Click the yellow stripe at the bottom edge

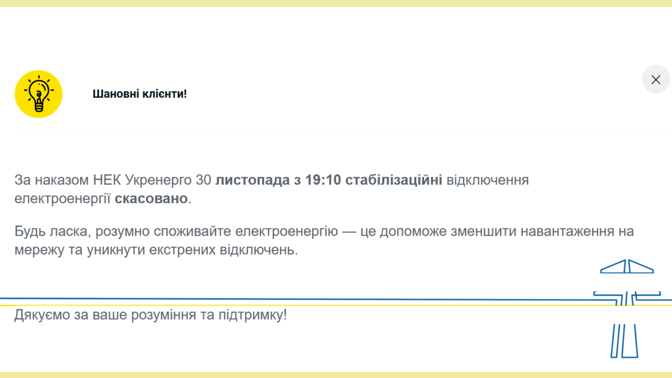pyautogui.click(x=336, y=374)
